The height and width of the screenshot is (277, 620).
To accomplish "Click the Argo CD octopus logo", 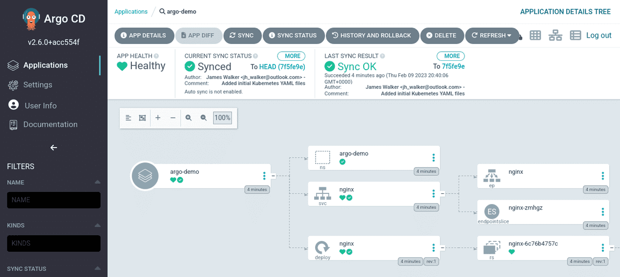I will [x=31, y=19].
